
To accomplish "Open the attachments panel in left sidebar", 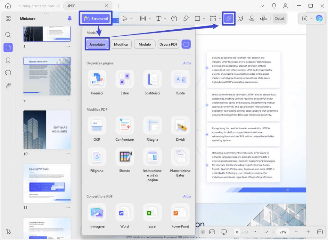I will click(8, 86).
